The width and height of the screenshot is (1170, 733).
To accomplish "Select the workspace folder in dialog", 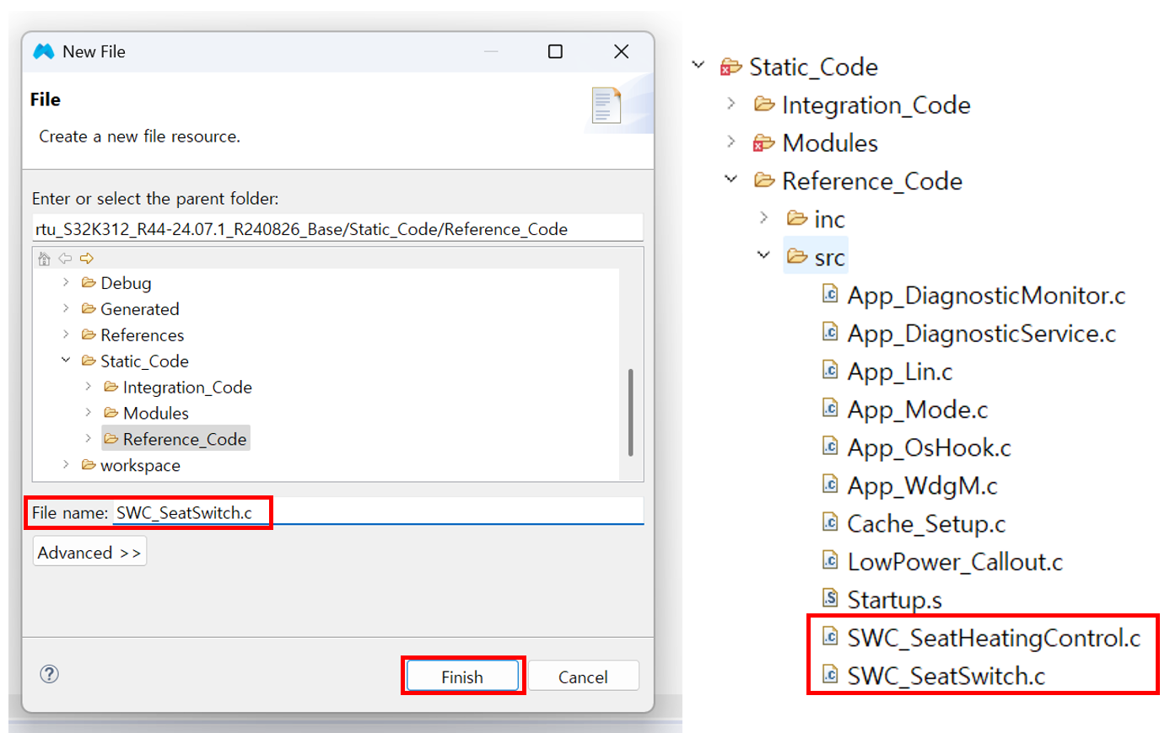I will click(x=140, y=465).
